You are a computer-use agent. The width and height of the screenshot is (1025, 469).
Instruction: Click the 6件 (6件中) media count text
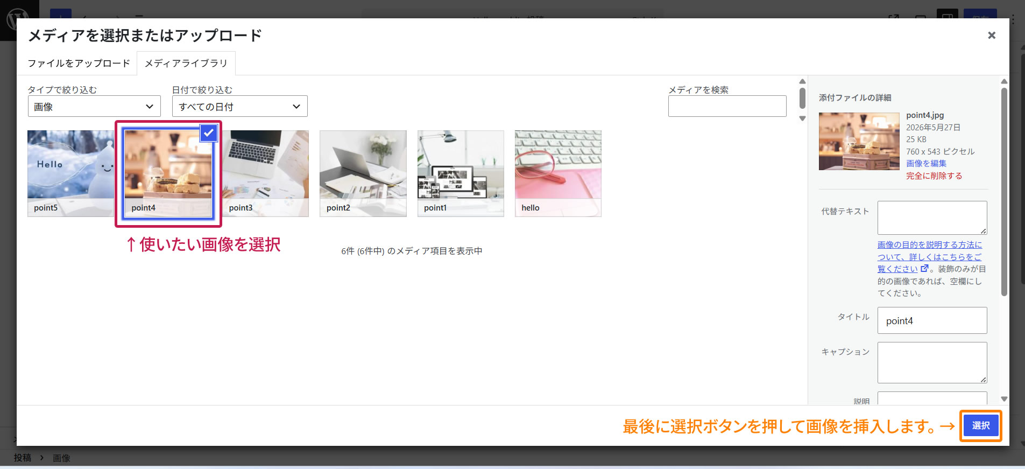click(412, 251)
